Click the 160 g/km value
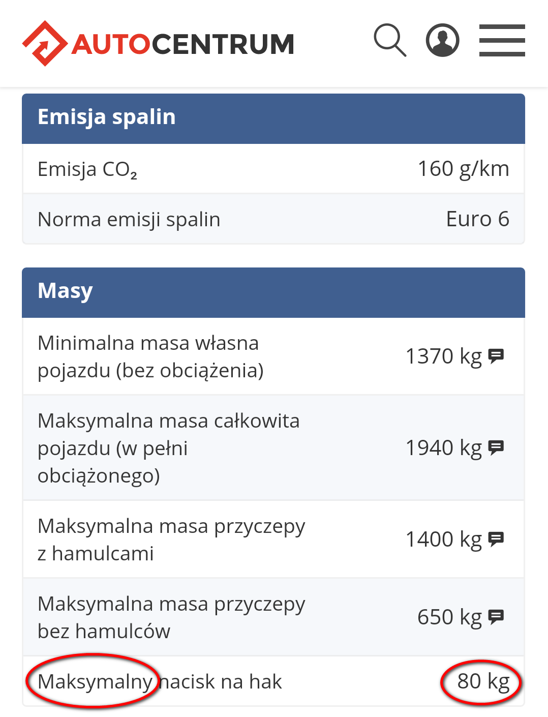This screenshot has width=548, height=717. (x=463, y=168)
